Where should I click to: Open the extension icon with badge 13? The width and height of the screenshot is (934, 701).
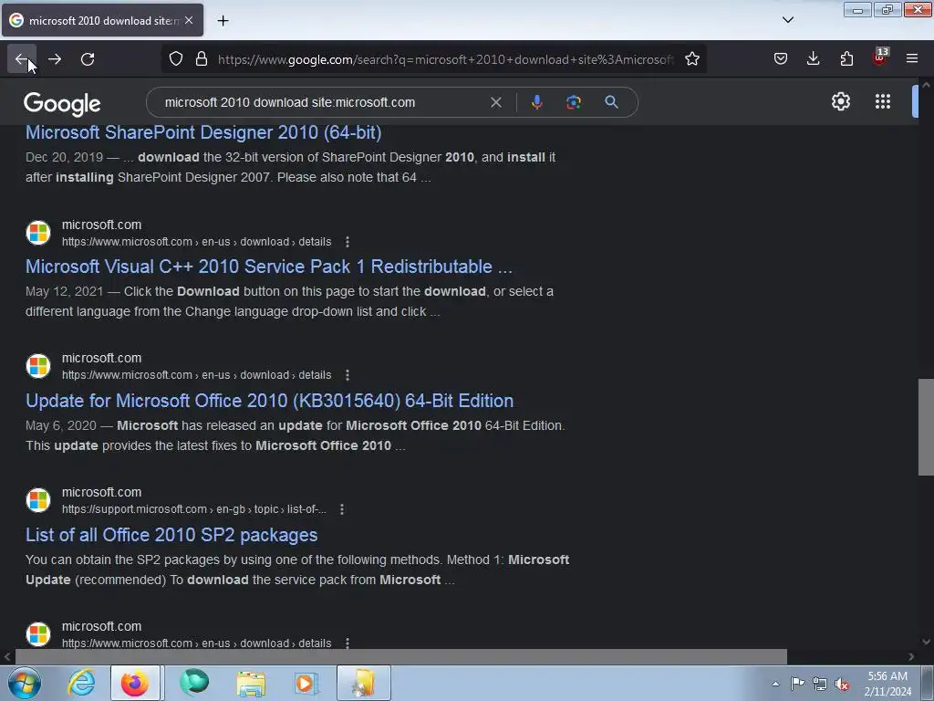(880, 58)
